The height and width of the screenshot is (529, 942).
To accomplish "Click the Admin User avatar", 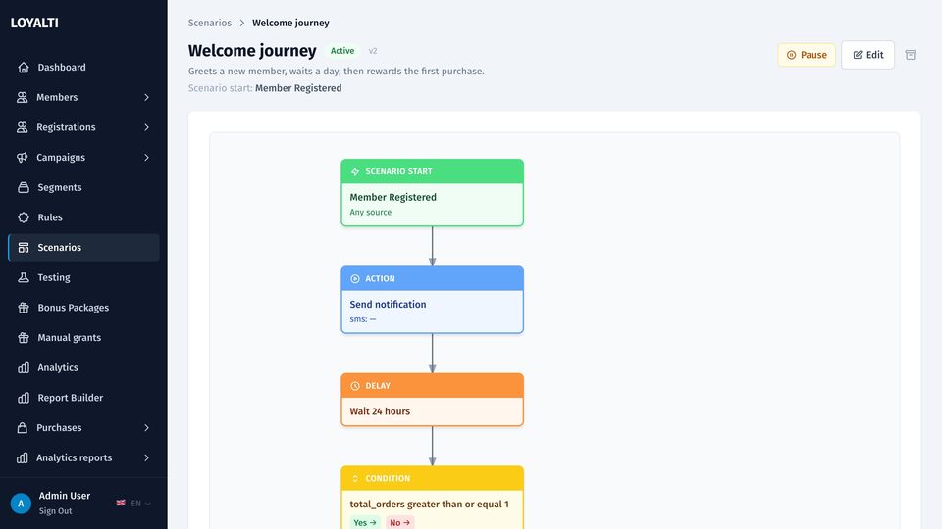I will click(21, 504).
